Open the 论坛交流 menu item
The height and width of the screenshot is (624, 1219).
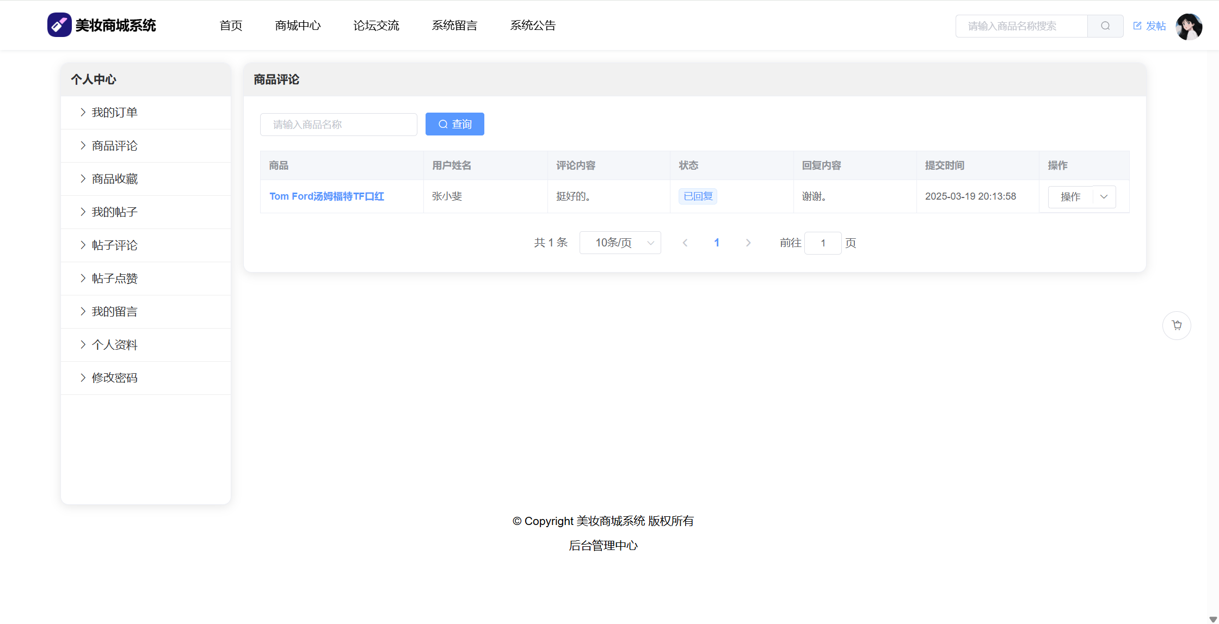376,26
